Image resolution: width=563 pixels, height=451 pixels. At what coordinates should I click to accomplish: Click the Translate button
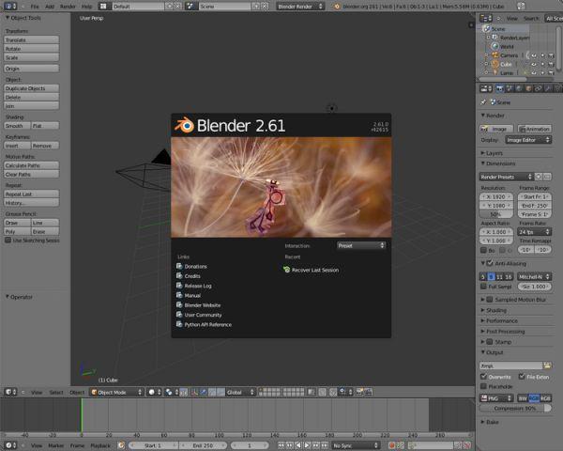point(32,39)
